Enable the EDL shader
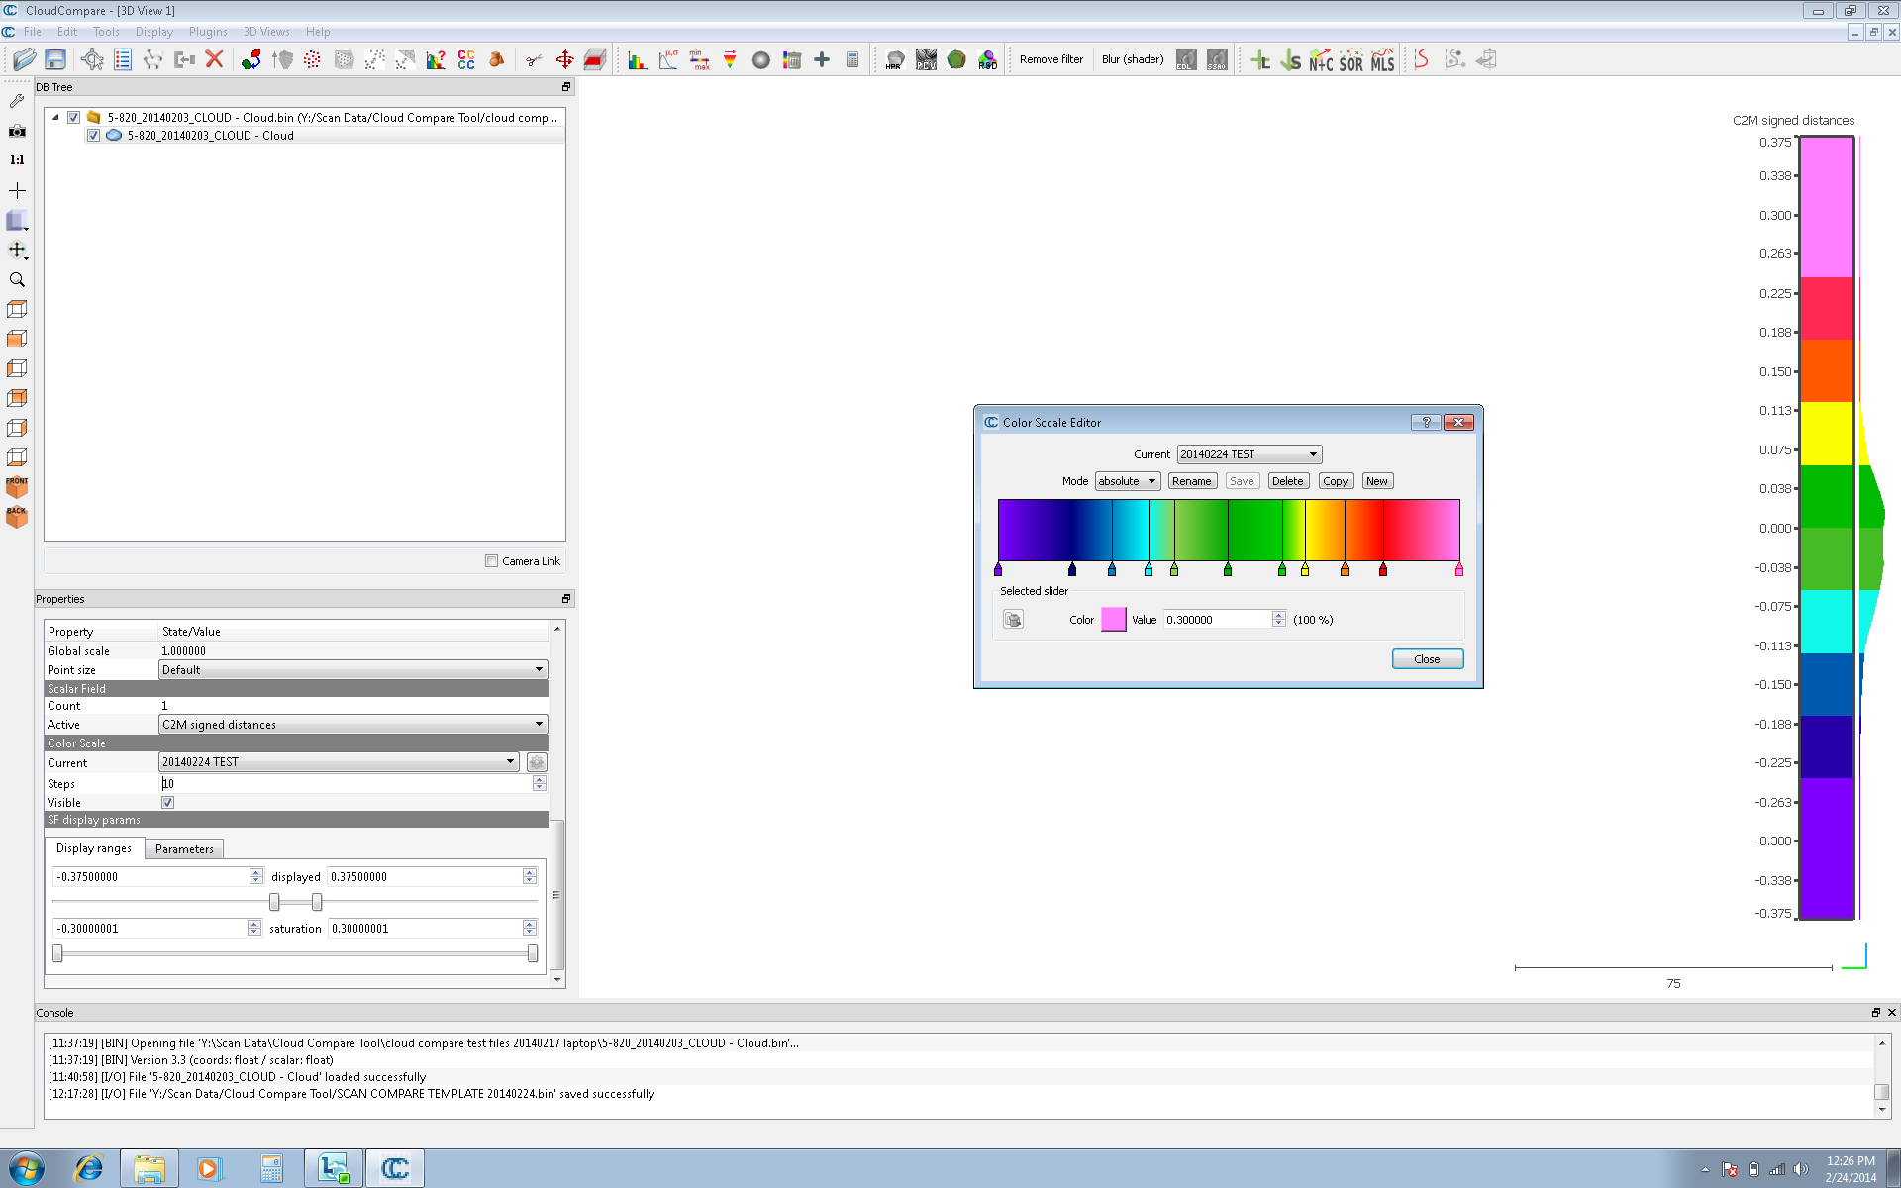This screenshot has height=1188, width=1901. (x=1185, y=59)
